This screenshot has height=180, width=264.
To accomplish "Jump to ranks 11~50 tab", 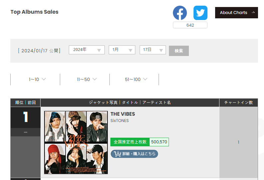I will pos(85,79).
